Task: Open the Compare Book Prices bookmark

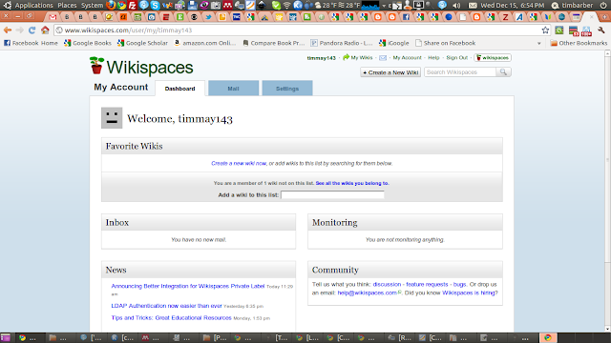Action: 273,43
